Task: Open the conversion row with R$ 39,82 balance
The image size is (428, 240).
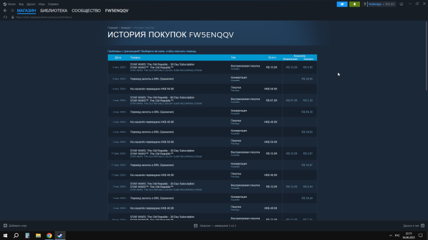Action: click(212, 132)
